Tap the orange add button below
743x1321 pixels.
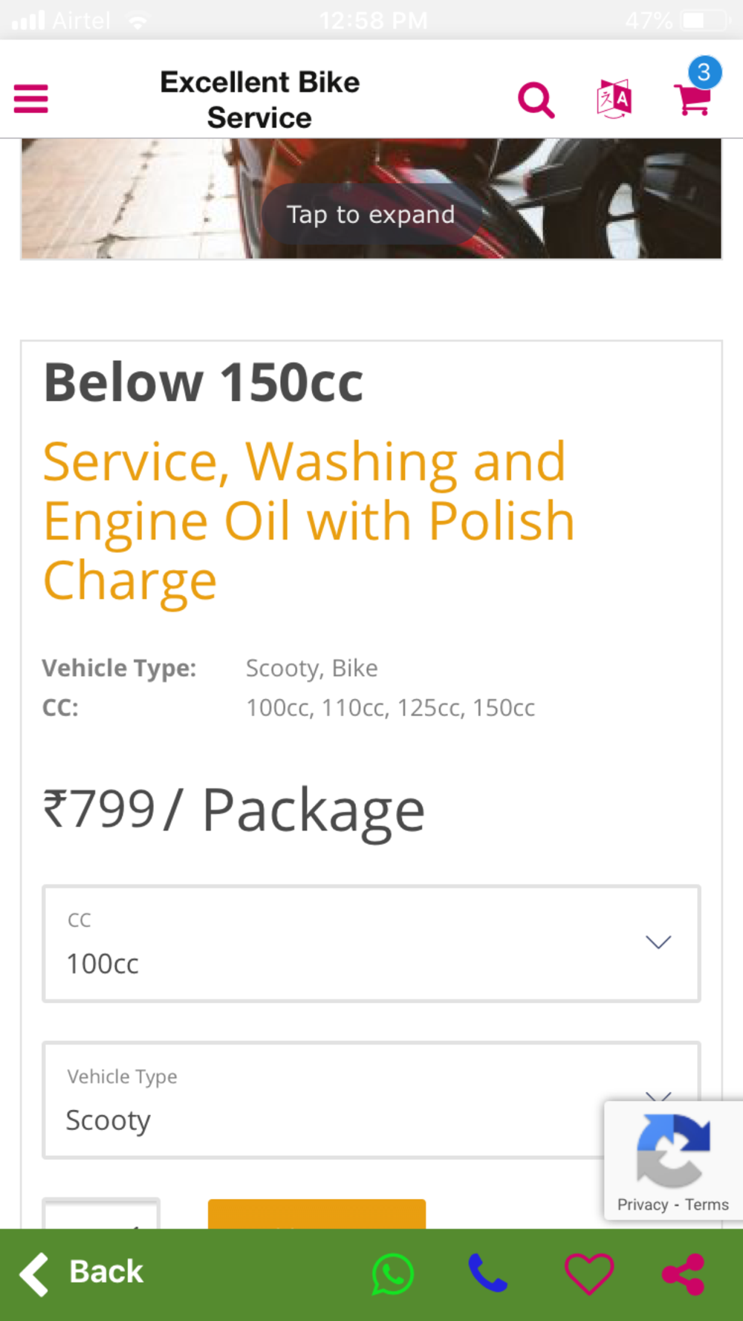click(x=317, y=1214)
